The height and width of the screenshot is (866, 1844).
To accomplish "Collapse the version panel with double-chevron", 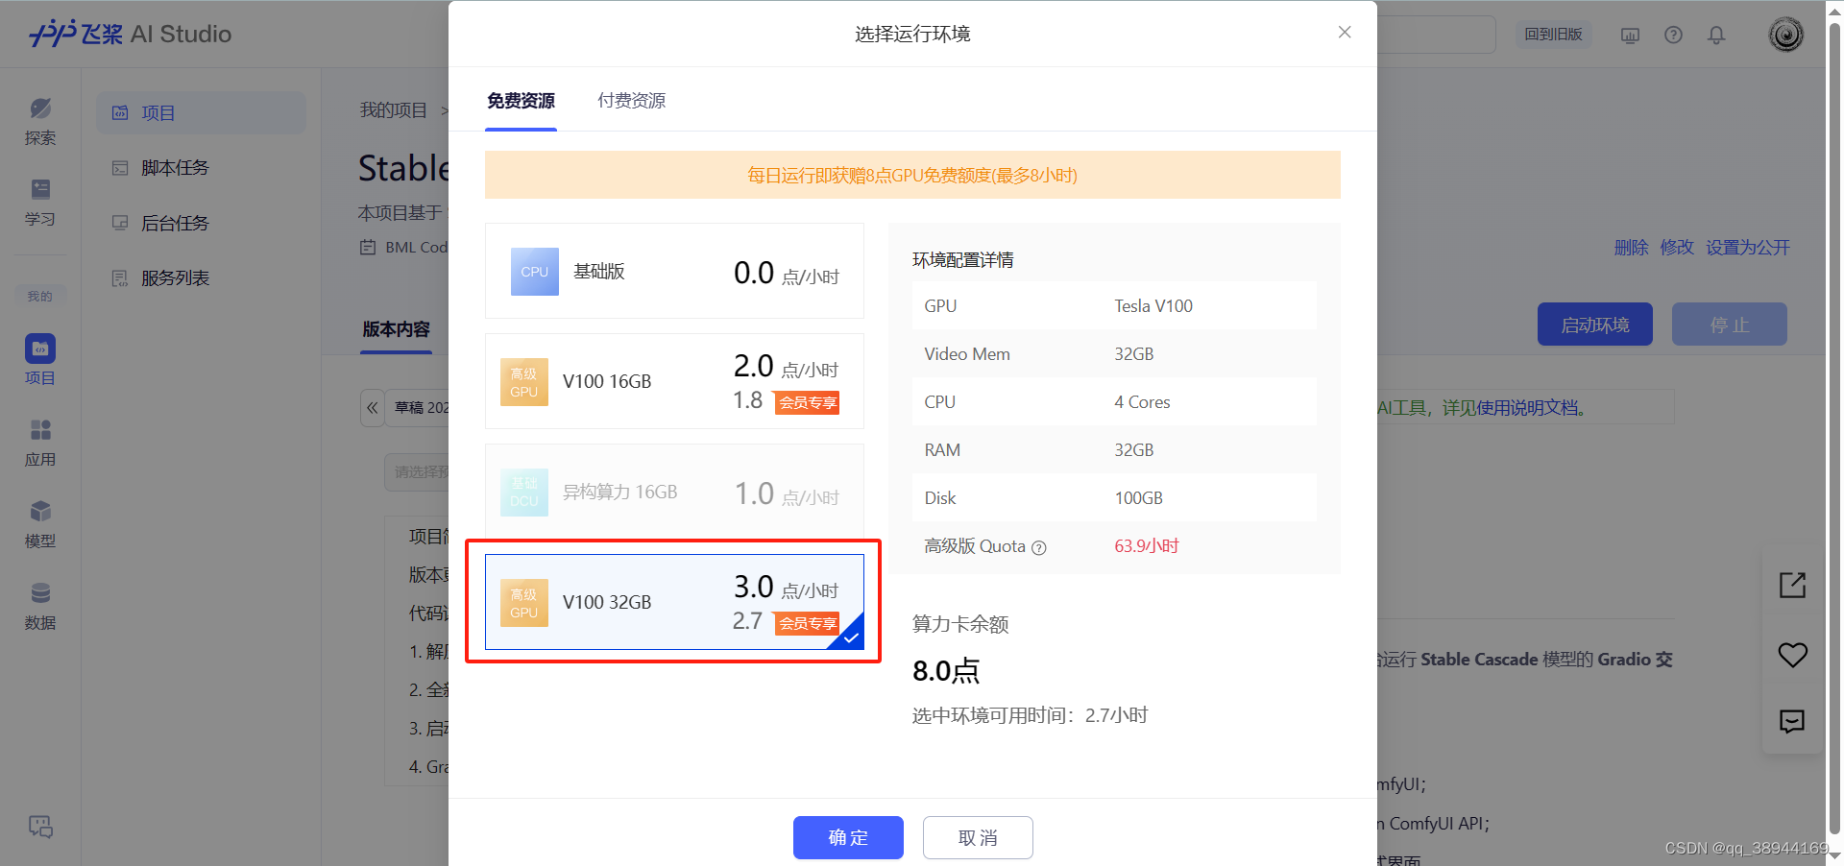I will coord(373,407).
